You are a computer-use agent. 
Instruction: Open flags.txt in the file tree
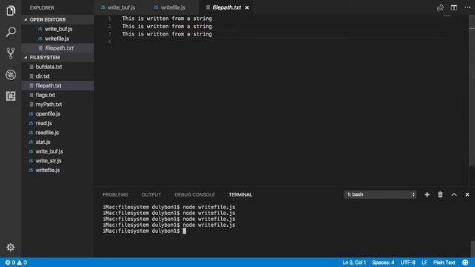pos(58,95)
